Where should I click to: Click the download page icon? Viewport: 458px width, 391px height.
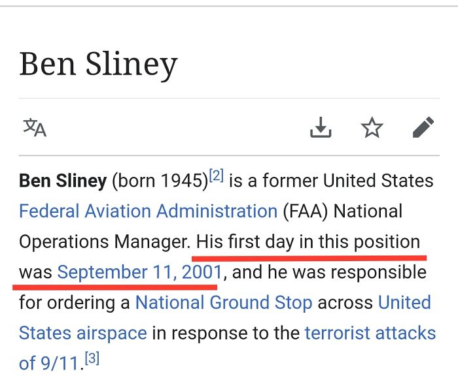321,127
